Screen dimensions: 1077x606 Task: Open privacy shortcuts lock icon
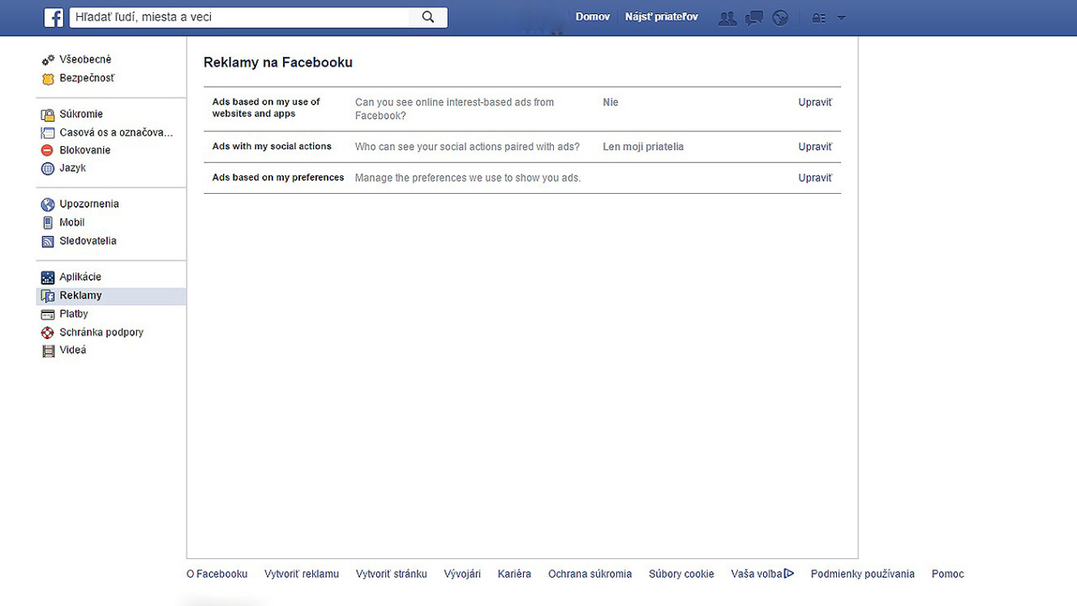[x=819, y=18]
